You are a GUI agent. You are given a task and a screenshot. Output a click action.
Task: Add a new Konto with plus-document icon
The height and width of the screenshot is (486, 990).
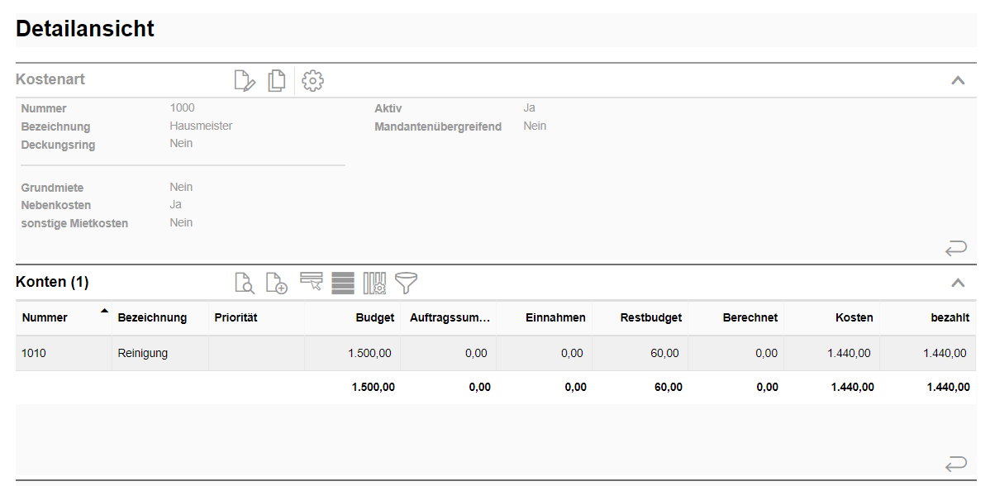tap(277, 283)
